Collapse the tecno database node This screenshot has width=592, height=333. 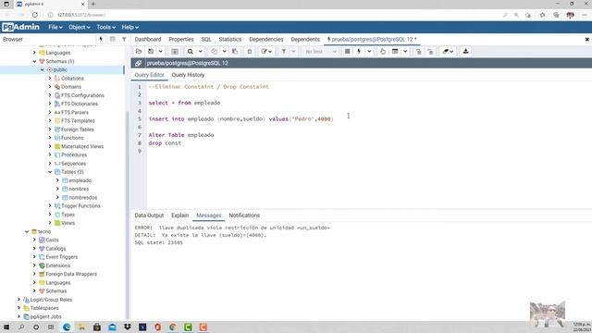tap(27, 231)
